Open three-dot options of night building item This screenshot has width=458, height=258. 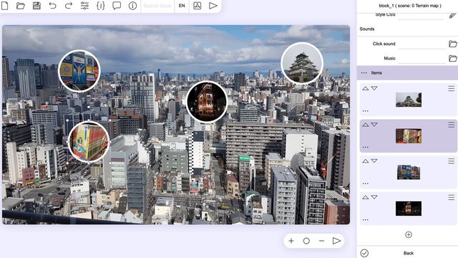pyautogui.click(x=365, y=220)
